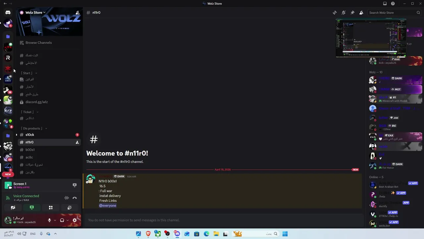Viewport: 424px width, 239px height.
Task: Open member playing For Honor
Action: pos(396,166)
